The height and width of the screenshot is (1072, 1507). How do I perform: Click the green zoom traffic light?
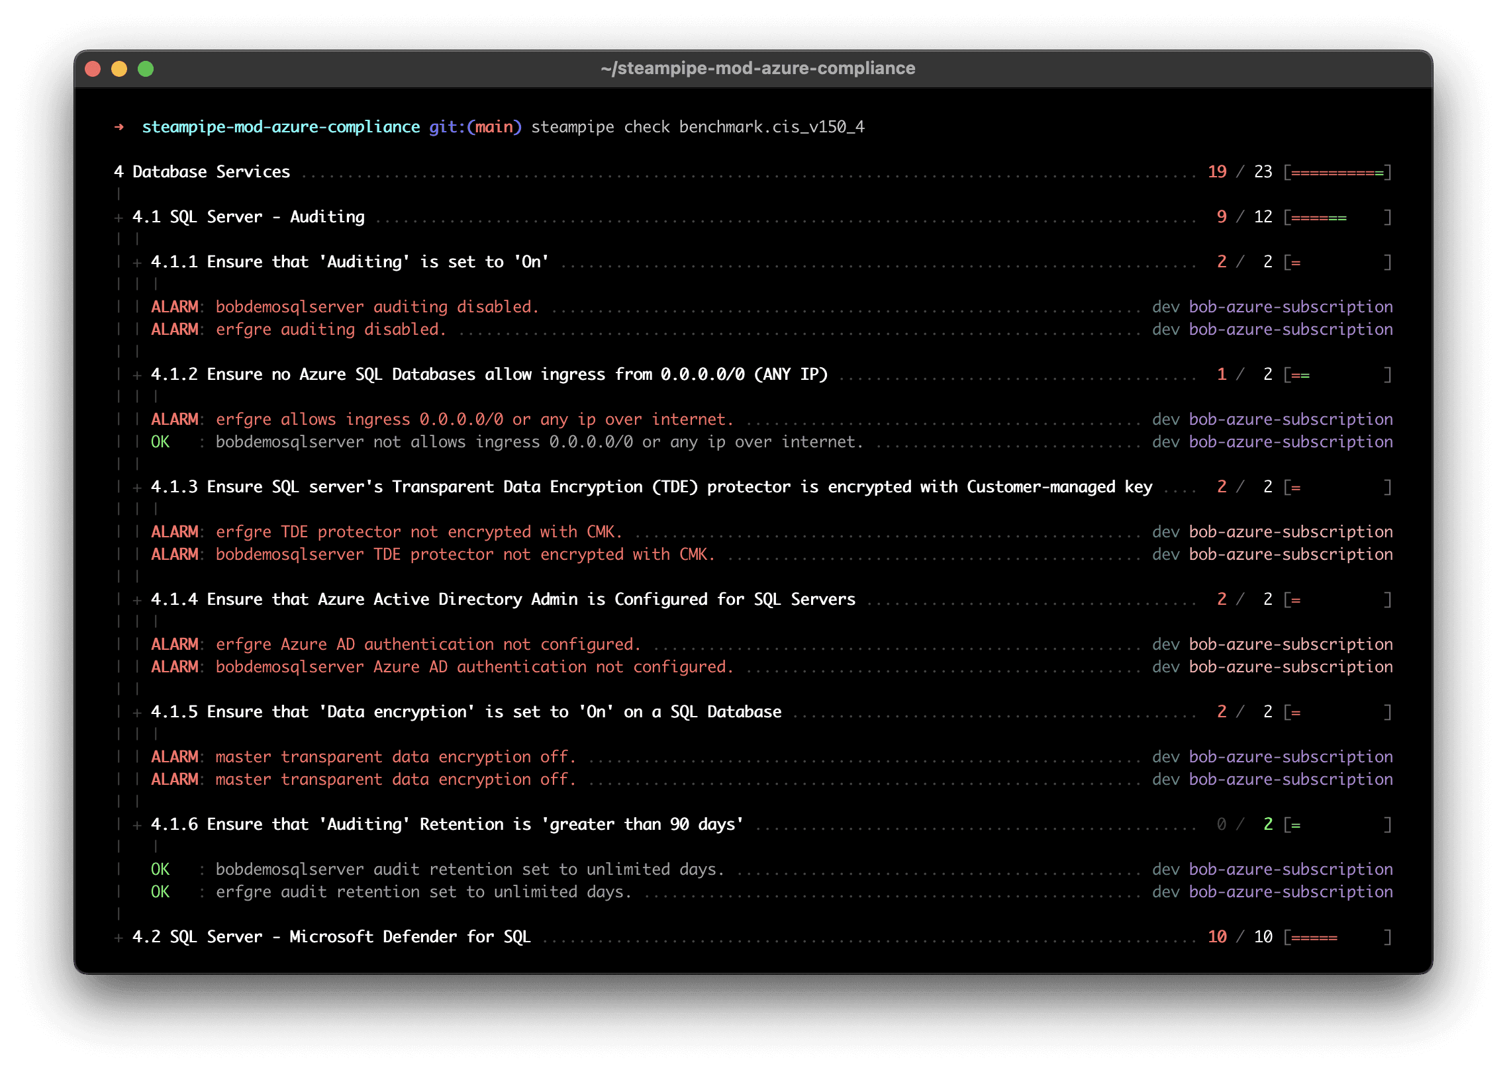[146, 67]
